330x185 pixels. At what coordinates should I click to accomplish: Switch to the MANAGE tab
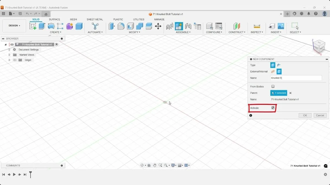tap(159, 19)
